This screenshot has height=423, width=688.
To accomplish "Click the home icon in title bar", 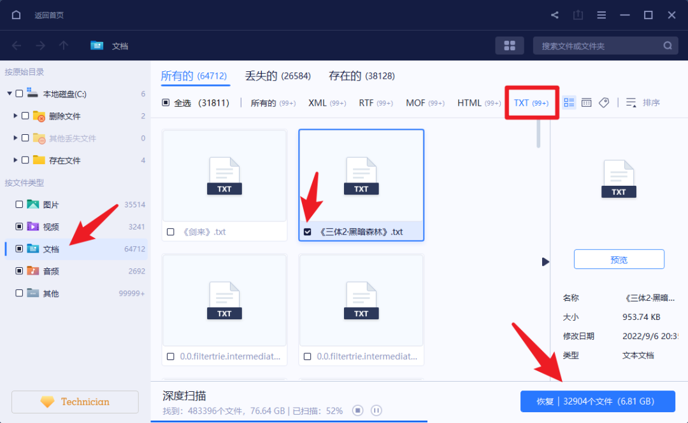I will pyautogui.click(x=16, y=15).
